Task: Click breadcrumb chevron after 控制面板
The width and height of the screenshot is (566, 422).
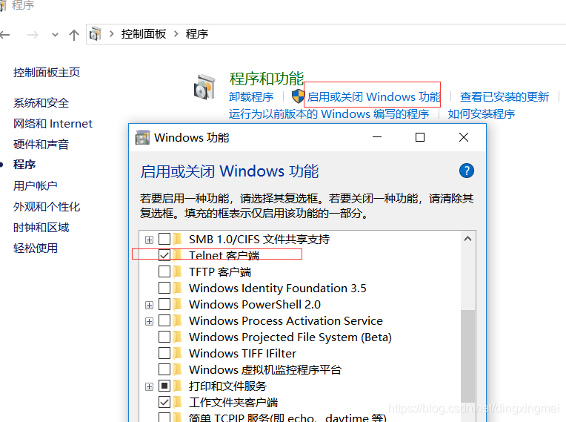Action: (176, 34)
